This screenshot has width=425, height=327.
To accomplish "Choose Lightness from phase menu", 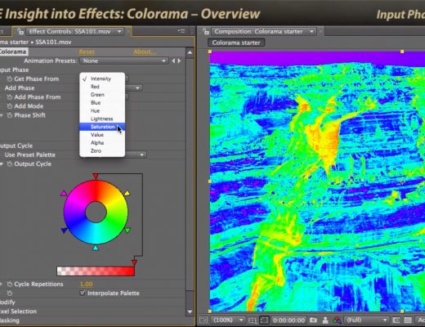I will pyautogui.click(x=102, y=119).
